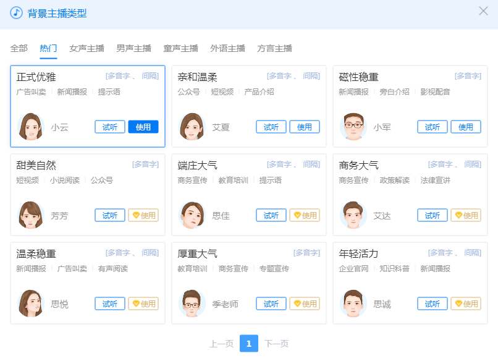Select 小云's avatar
Viewport: 498px width, 361px height.
pyautogui.click(x=31, y=127)
